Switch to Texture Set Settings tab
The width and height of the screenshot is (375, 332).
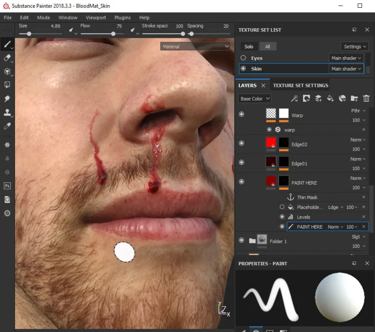pos(300,86)
